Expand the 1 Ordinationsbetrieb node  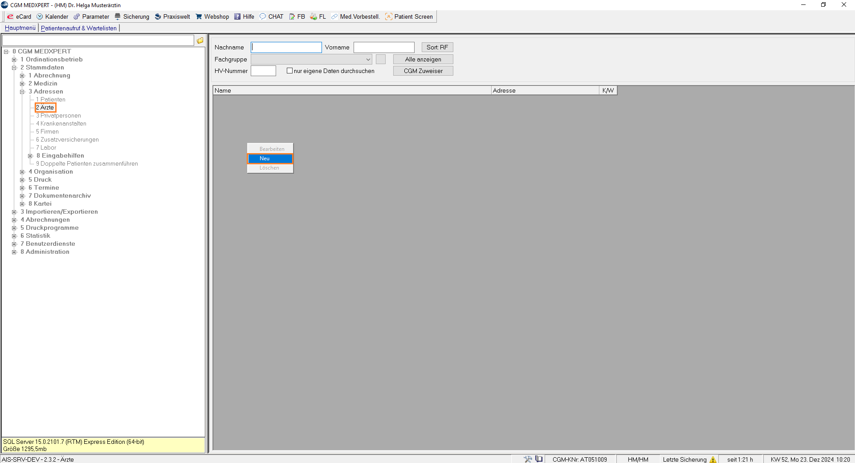click(14, 60)
